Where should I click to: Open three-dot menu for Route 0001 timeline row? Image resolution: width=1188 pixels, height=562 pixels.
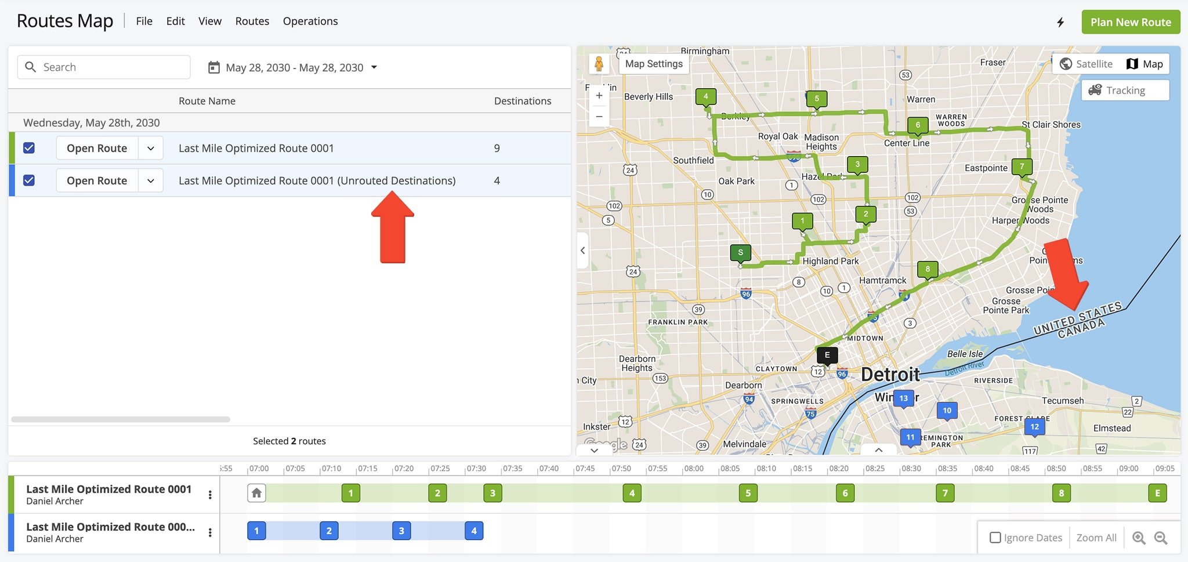tap(210, 495)
